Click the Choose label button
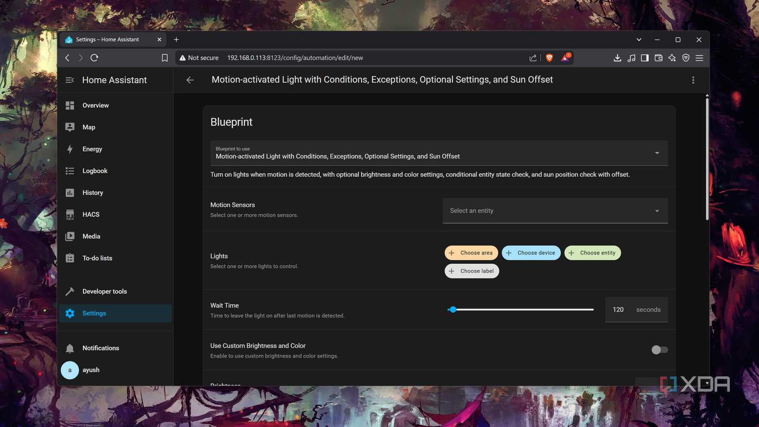The image size is (759, 427). tap(471, 271)
